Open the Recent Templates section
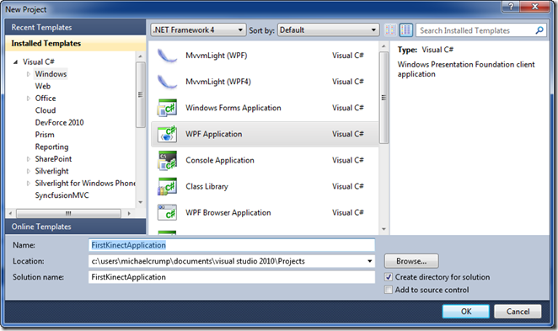 coord(76,28)
